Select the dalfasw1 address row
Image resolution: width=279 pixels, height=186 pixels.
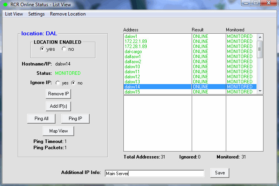[190, 57]
